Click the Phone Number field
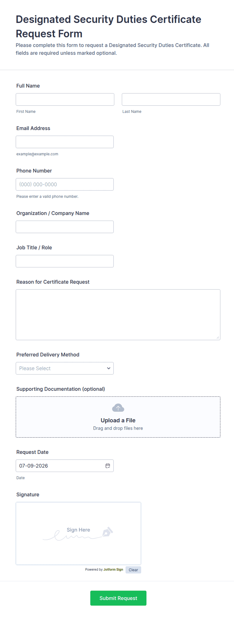This screenshot has height=618, width=234. (65, 184)
